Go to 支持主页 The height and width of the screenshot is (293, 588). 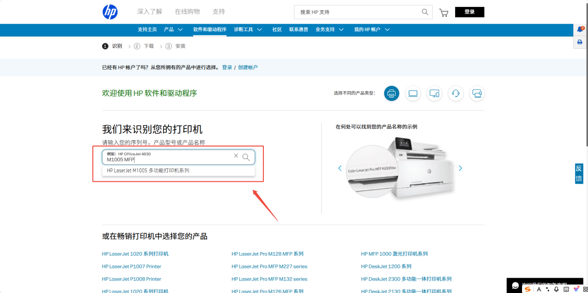point(147,29)
